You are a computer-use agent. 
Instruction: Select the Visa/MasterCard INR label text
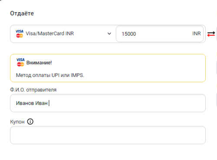50,33
